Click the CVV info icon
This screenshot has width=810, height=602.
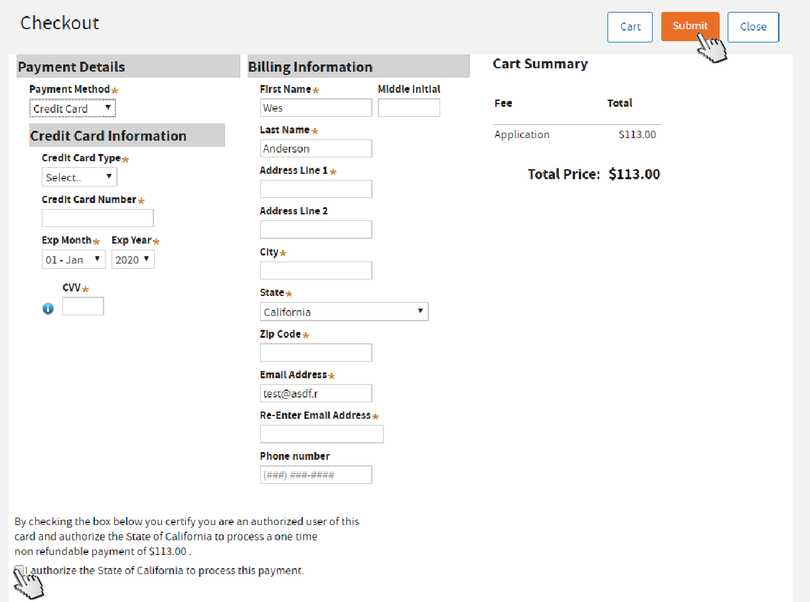48,308
